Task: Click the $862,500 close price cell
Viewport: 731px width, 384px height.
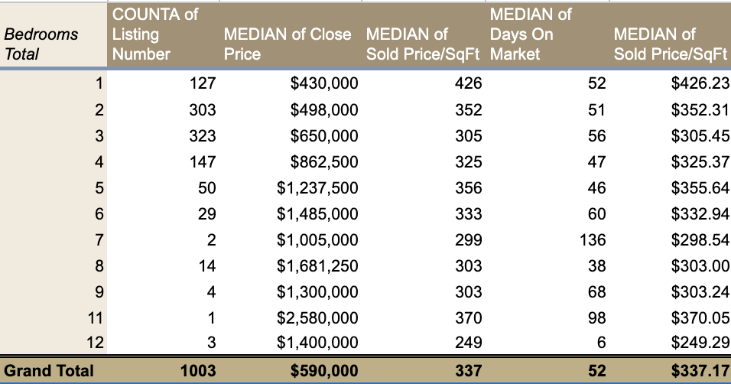Action: point(324,162)
